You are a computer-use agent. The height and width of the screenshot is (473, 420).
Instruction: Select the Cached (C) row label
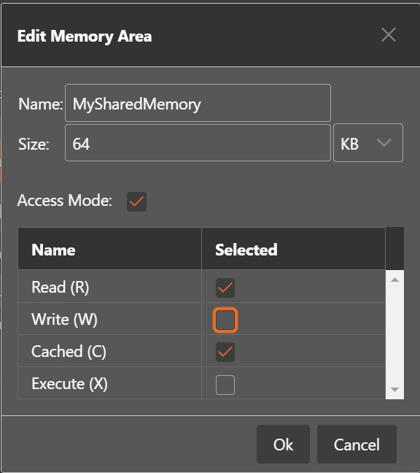(69, 351)
